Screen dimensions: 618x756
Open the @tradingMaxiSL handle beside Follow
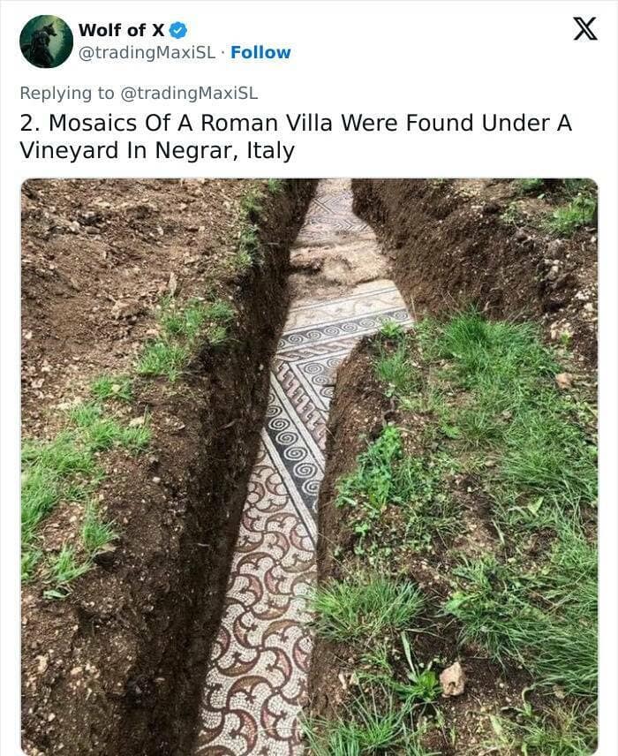click(147, 53)
